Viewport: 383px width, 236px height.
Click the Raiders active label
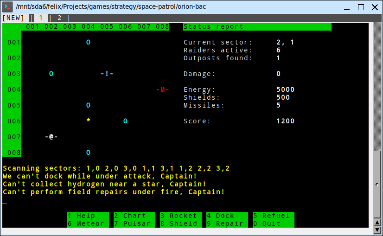[x=217, y=51]
